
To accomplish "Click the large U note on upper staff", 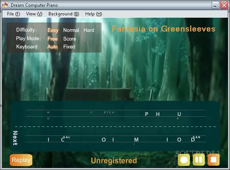I will click(179, 114).
